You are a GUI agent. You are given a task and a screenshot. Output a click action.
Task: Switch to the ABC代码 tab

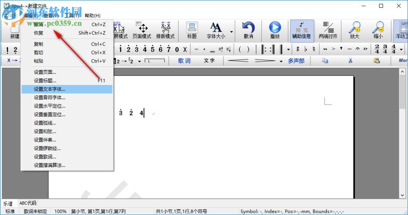pyautogui.click(x=28, y=203)
